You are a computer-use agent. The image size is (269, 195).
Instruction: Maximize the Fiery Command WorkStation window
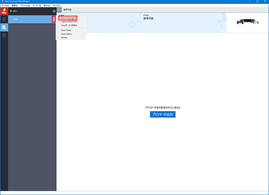pos(257,2)
